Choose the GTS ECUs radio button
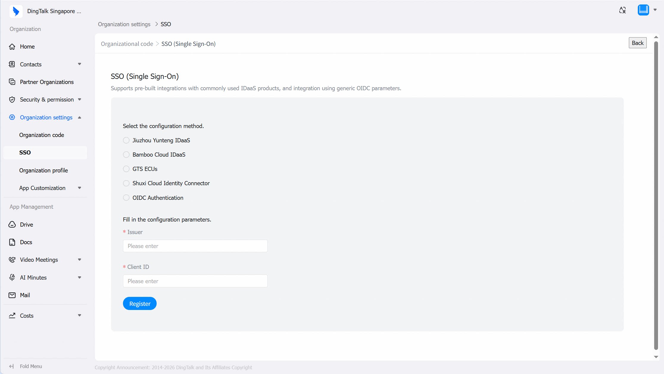This screenshot has width=664, height=374. [126, 169]
